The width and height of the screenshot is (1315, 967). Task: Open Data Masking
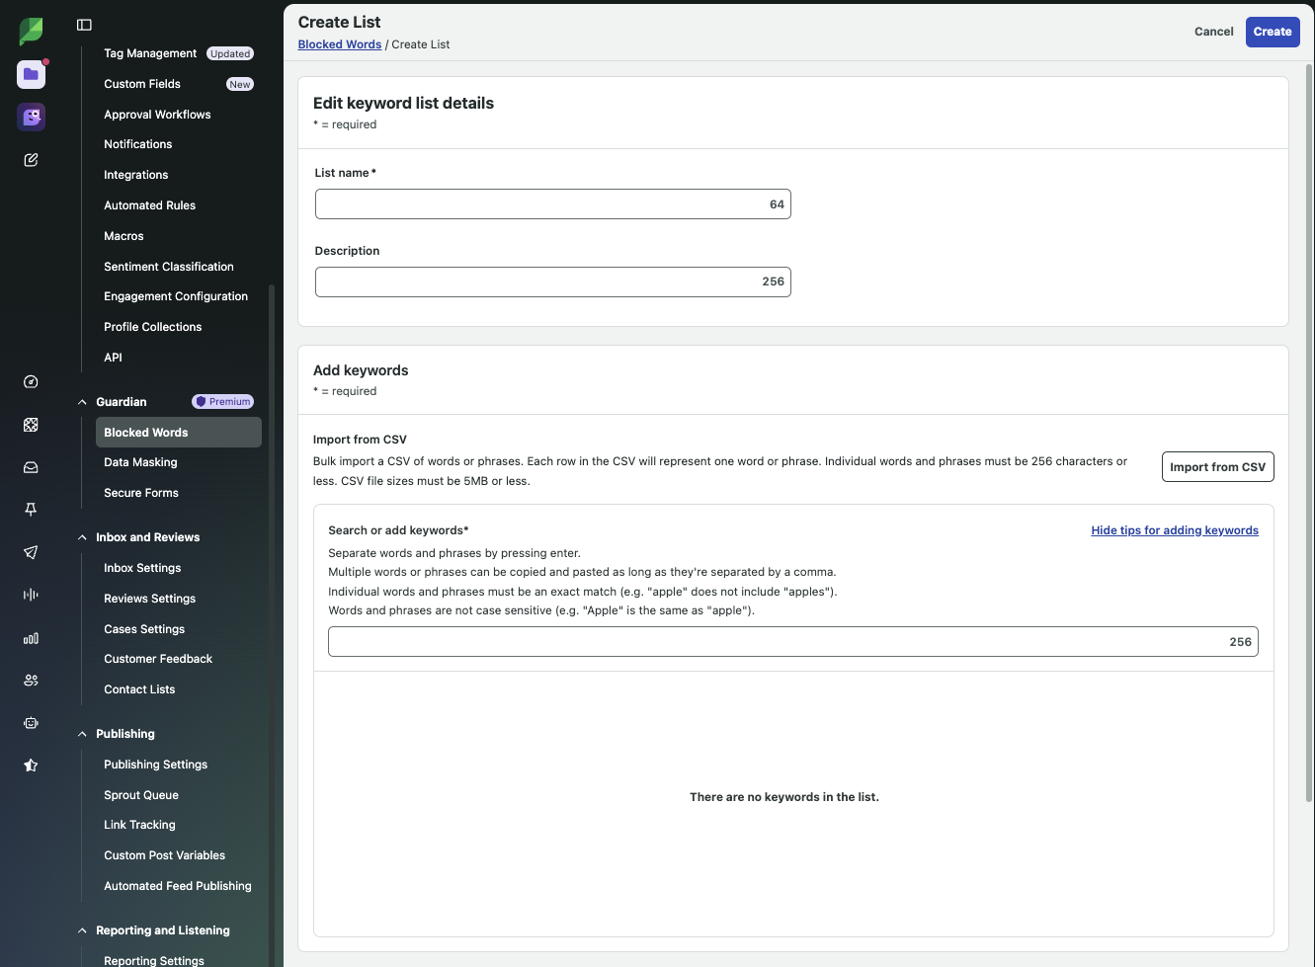click(x=140, y=462)
